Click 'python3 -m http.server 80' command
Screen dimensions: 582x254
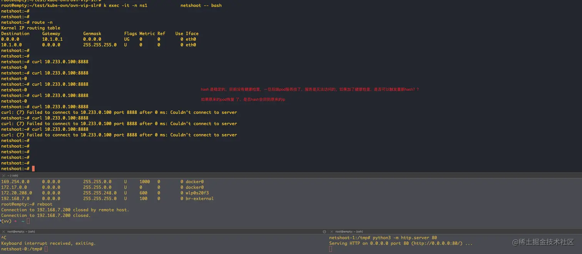click(x=405, y=238)
